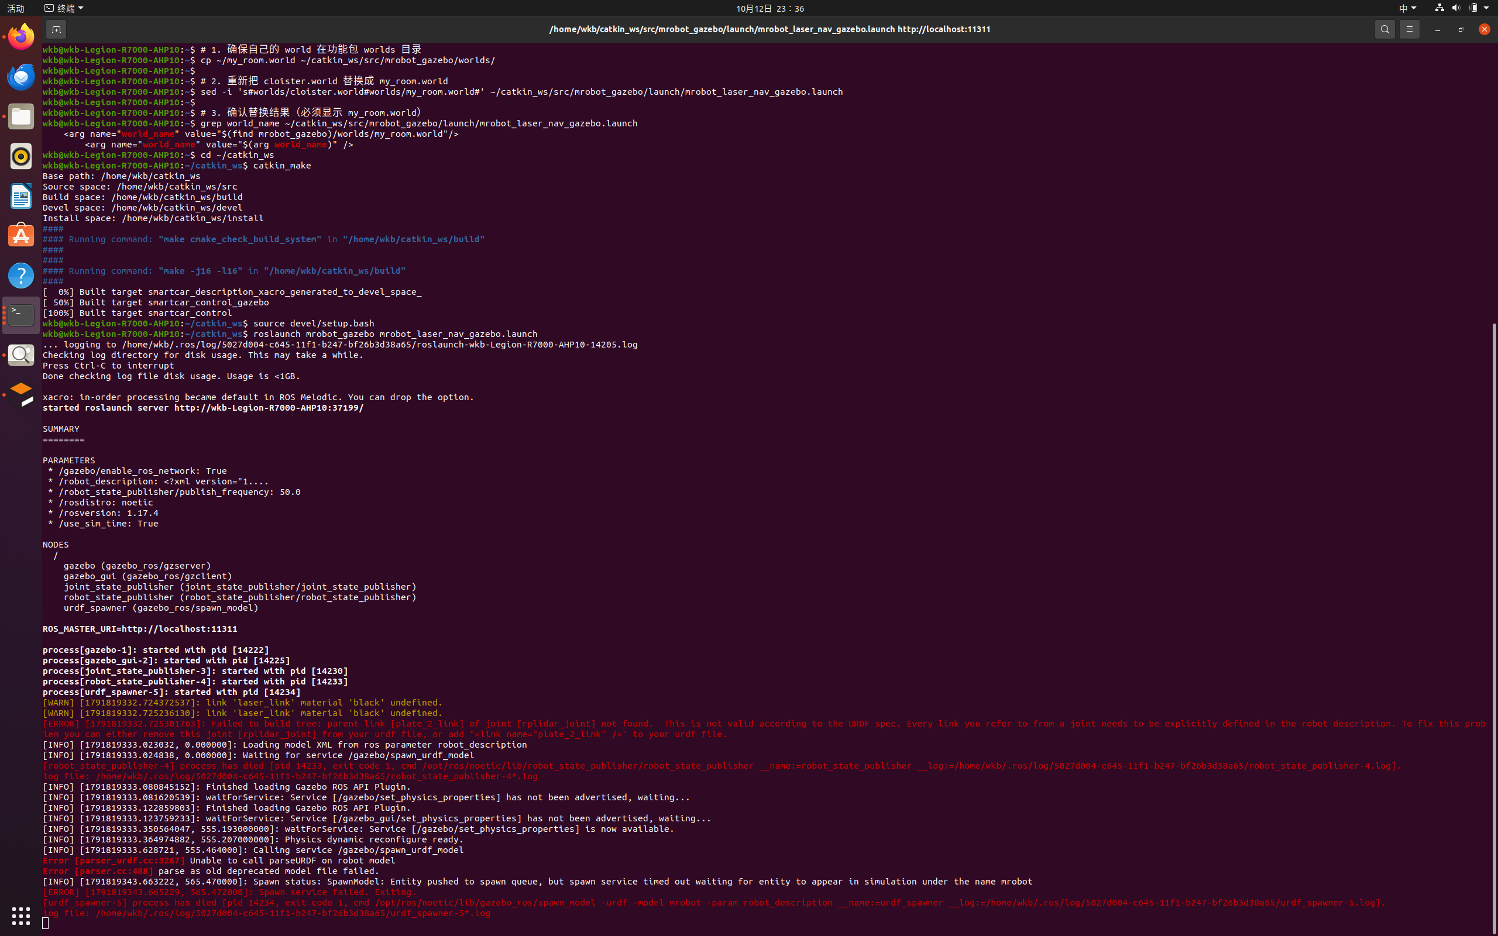
Task: Open the volume indicator in top bar
Action: click(1456, 8)
